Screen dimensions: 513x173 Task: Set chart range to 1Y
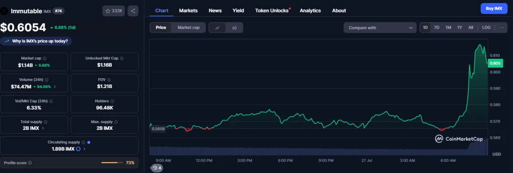tap(460, 27)
